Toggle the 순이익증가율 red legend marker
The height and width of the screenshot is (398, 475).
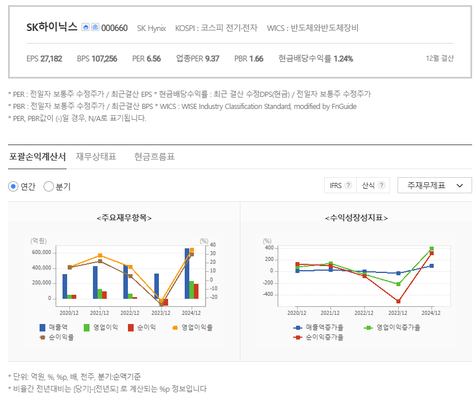298,337
